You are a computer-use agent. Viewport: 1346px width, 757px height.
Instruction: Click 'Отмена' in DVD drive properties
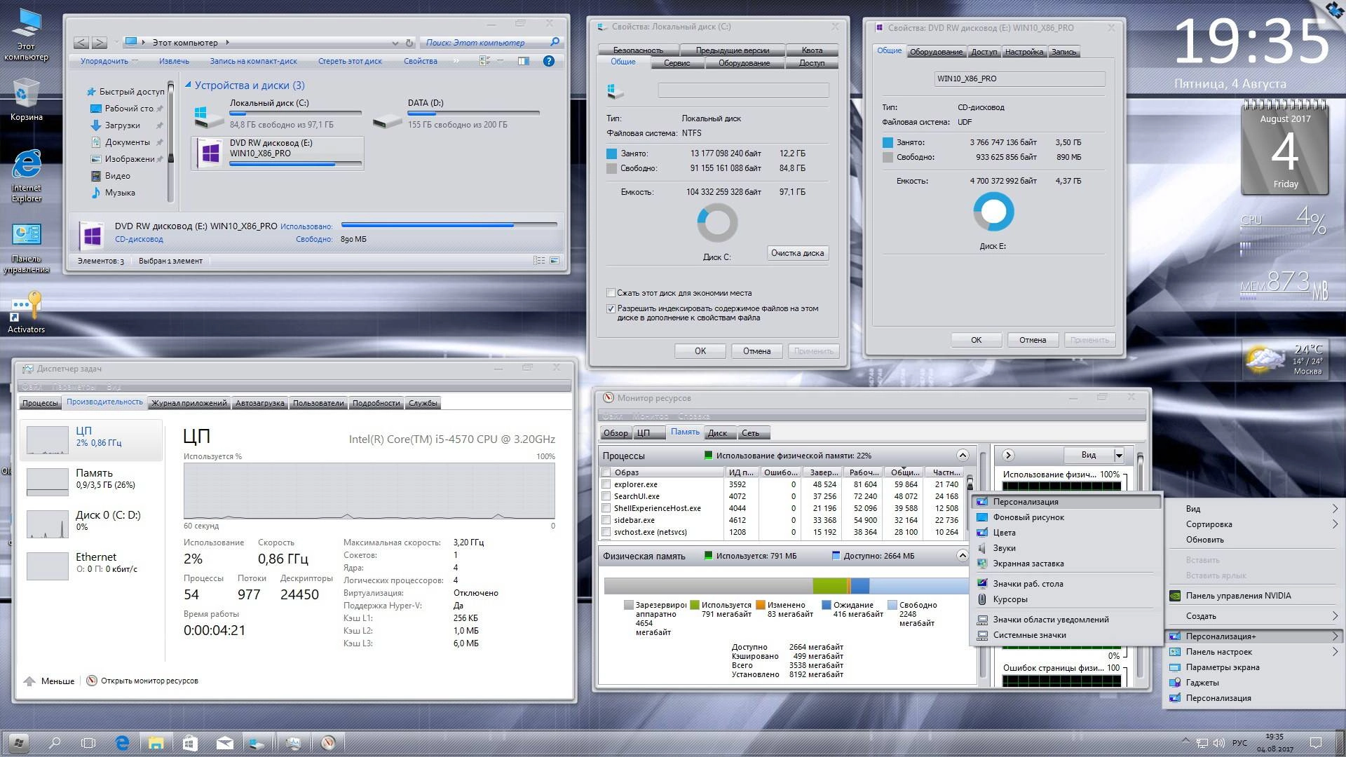click(1033, 340)
